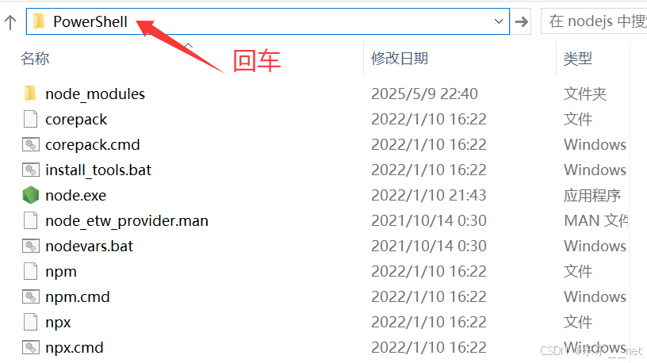
Task: Click the green node.exe application icon
Action: [x=31, y=195]
